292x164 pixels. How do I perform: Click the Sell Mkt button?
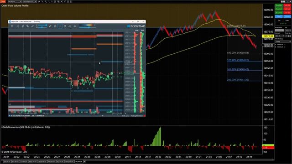click(x=287, y=5)
